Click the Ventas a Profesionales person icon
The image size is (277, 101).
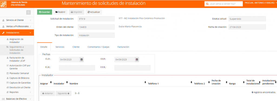point(4,26)
